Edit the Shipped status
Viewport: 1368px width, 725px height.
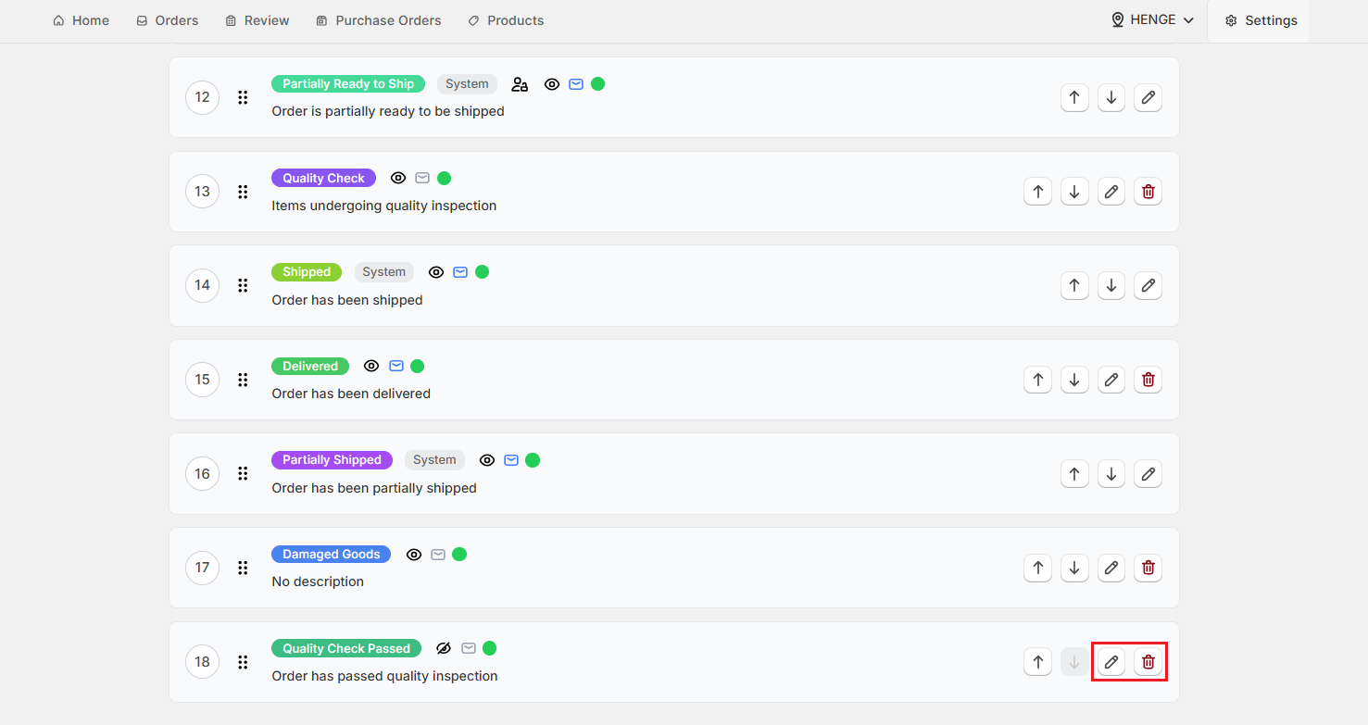click(1148, 285)
